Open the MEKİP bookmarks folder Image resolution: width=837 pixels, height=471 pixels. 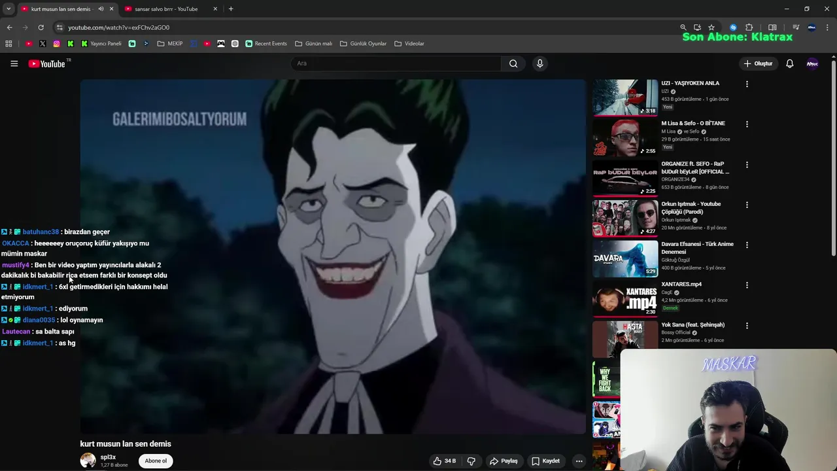click(x=170, y=44)
